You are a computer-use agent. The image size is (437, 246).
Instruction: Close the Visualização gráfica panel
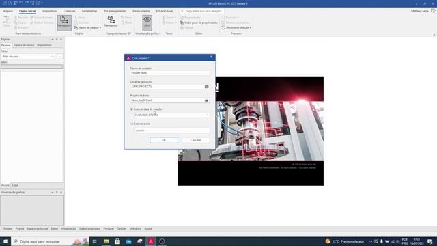click(x=61, y=193)
